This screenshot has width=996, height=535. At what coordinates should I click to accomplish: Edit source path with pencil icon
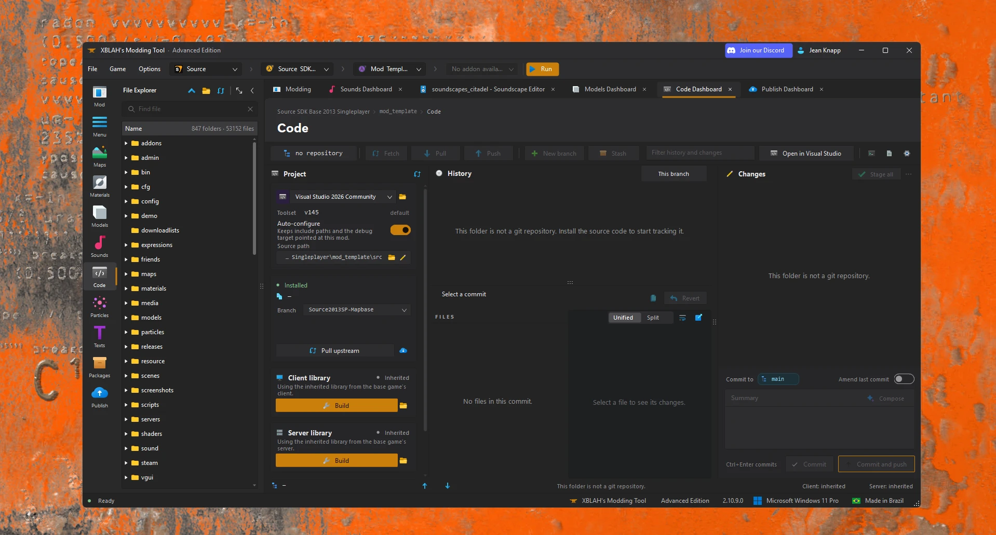[402, 257]
